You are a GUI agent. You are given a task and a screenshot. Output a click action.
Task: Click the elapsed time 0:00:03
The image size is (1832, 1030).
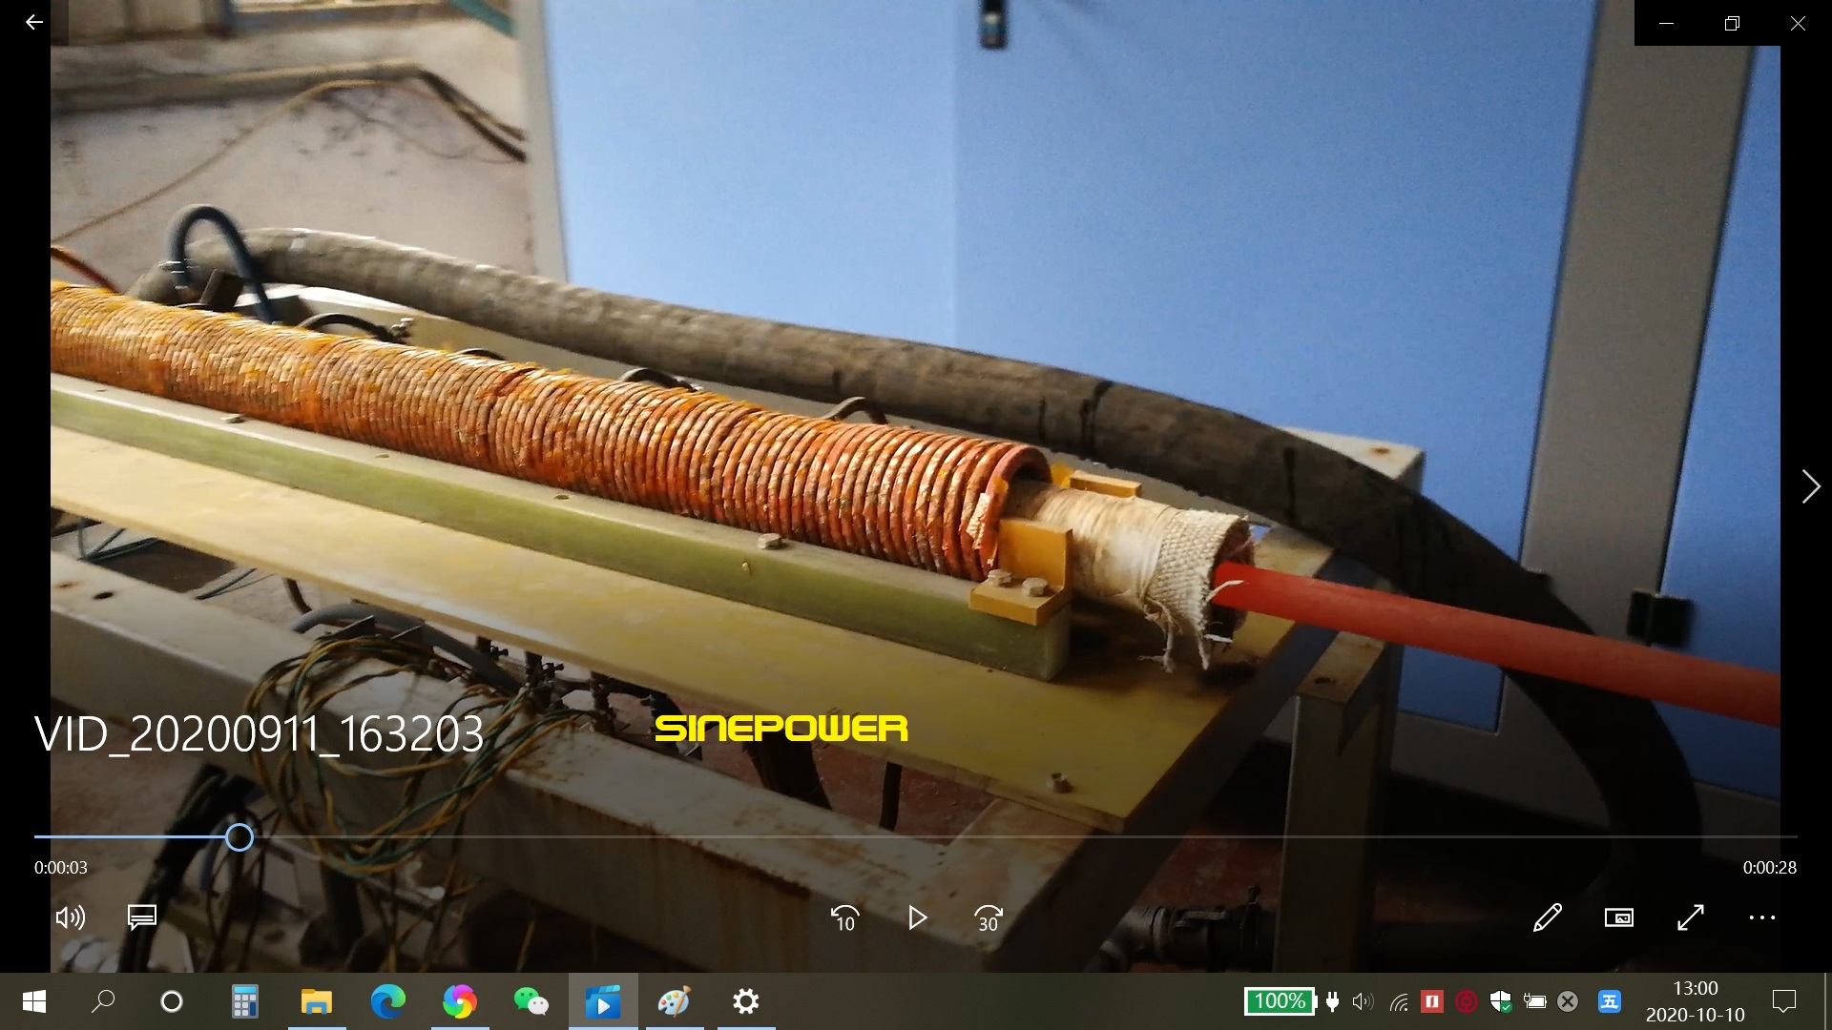click(61, 868)
